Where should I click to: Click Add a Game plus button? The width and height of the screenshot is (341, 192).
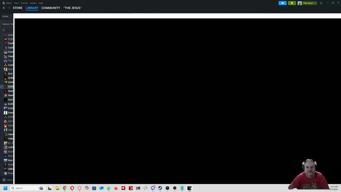tap(4, 180)
